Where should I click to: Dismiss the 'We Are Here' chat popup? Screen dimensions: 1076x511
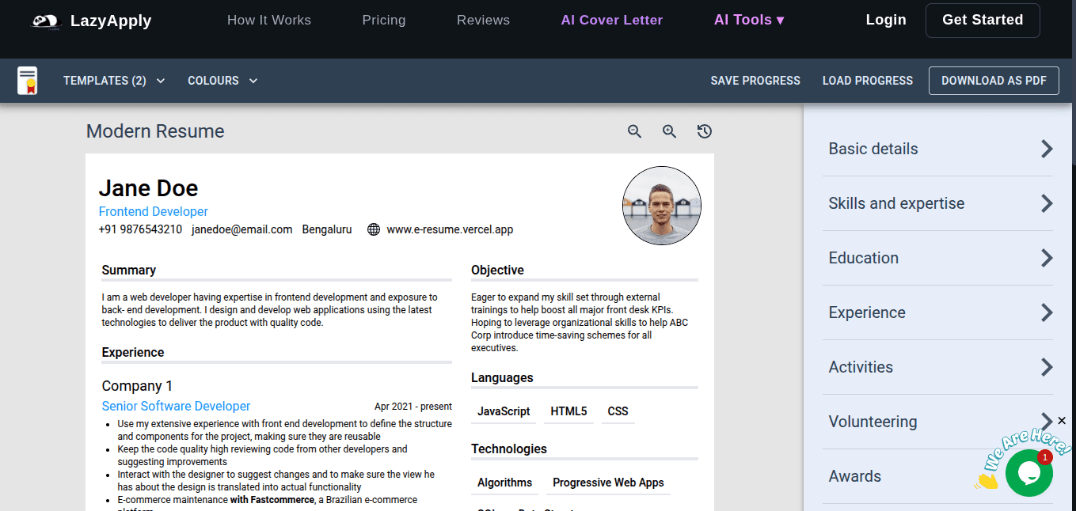(x=1062, y=421)
